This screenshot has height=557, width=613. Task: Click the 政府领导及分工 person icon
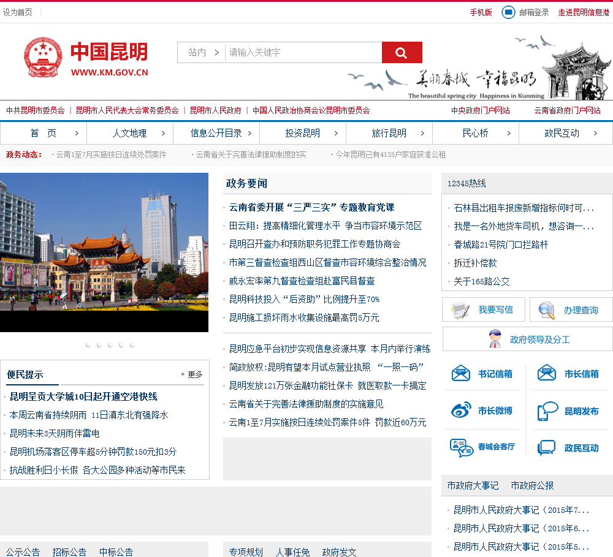tap(495, 339)
